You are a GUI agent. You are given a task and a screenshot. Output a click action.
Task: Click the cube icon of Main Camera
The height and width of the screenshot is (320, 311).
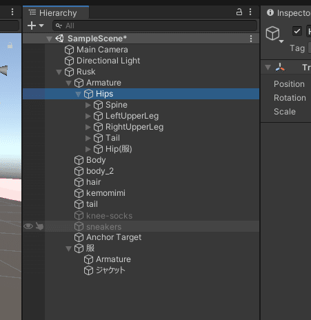pyautogui.click(x=69, y=50)
